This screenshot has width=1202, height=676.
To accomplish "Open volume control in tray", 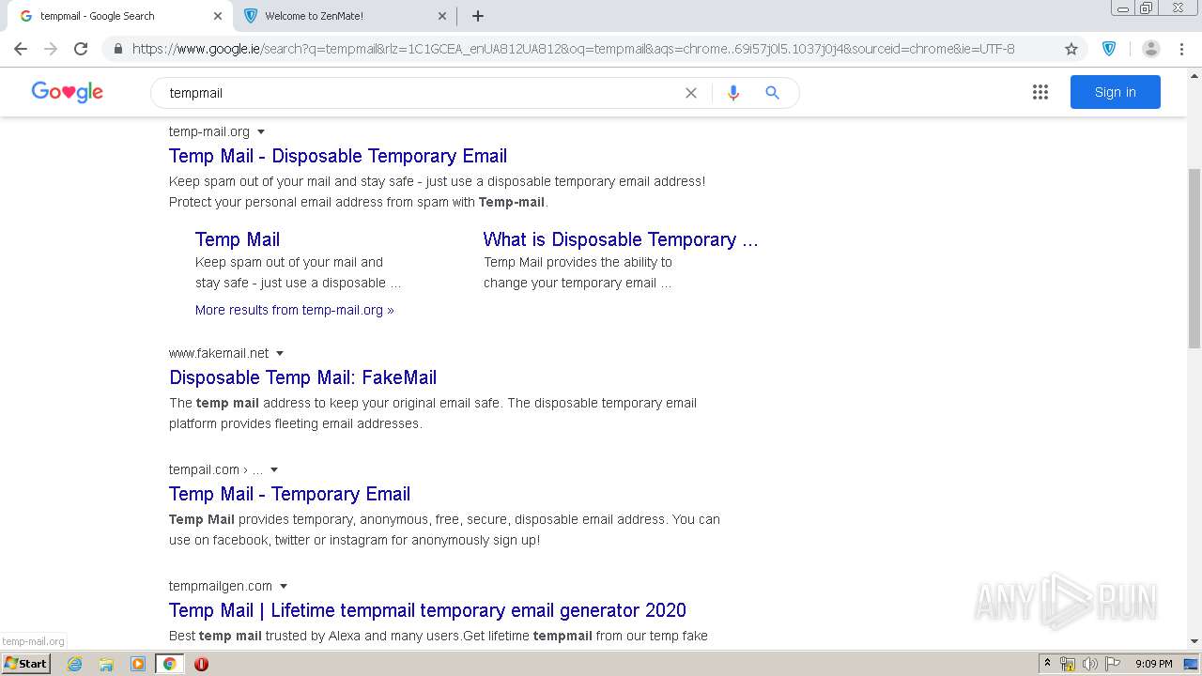I will (x=1089, y=664).
